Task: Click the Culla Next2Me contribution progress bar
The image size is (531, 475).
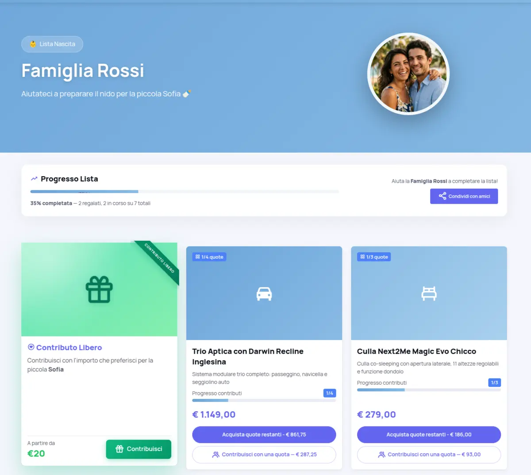Action: [429, 390]
